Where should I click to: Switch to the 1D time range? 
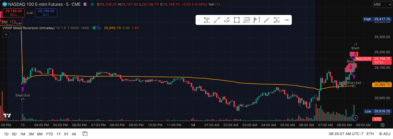6,134
